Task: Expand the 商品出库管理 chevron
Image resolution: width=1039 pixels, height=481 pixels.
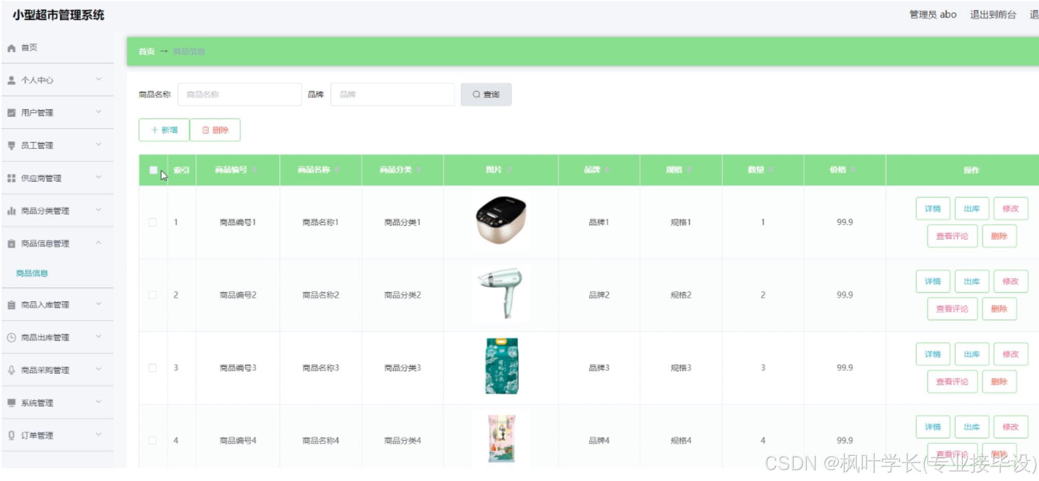Action: pyautogui.click(x=98, y=337)
